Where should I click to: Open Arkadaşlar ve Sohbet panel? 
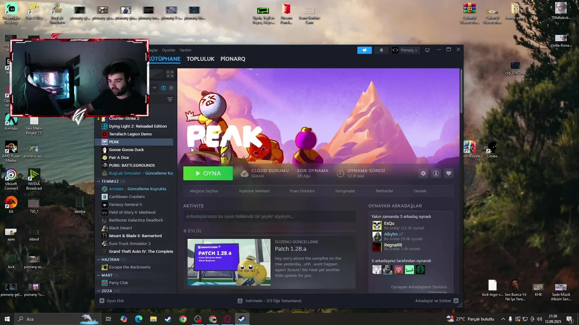coord(437,301)
